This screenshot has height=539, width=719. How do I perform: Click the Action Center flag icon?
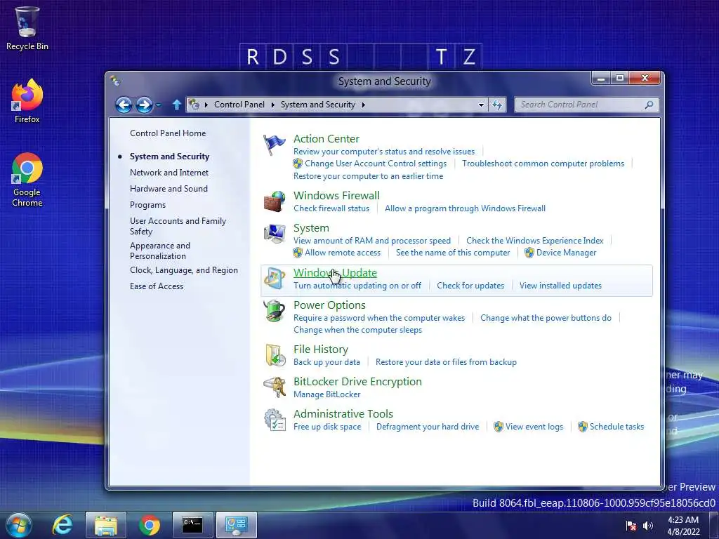[x=275, y=145]
